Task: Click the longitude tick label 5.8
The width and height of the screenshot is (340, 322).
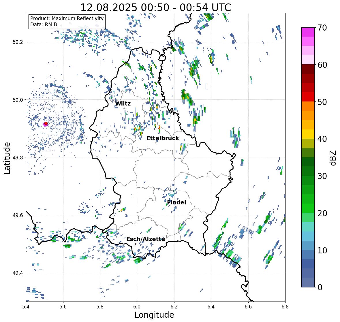Action: pos(100,306)
